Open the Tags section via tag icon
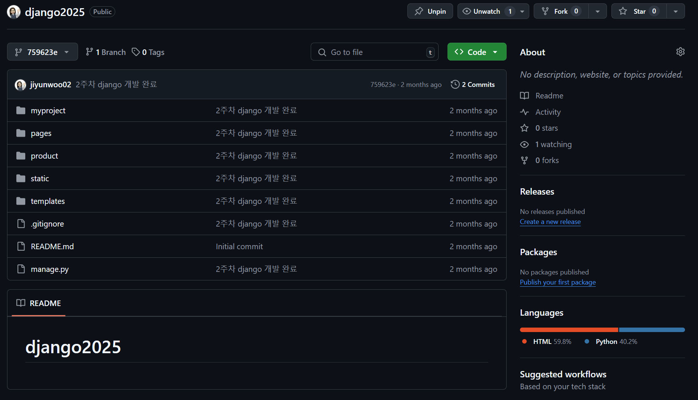The height and width of the screenshot is (400, 698). 136,52
